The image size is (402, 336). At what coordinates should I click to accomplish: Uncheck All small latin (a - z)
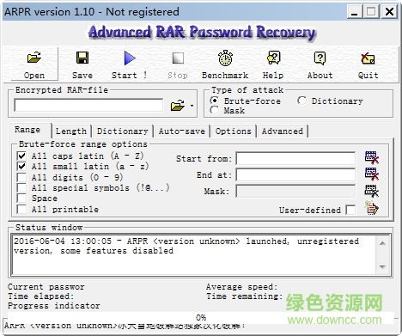(21, 167)
